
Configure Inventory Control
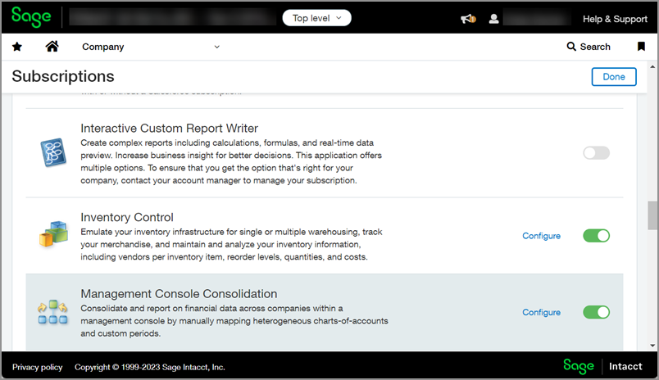tap(541, 236)
